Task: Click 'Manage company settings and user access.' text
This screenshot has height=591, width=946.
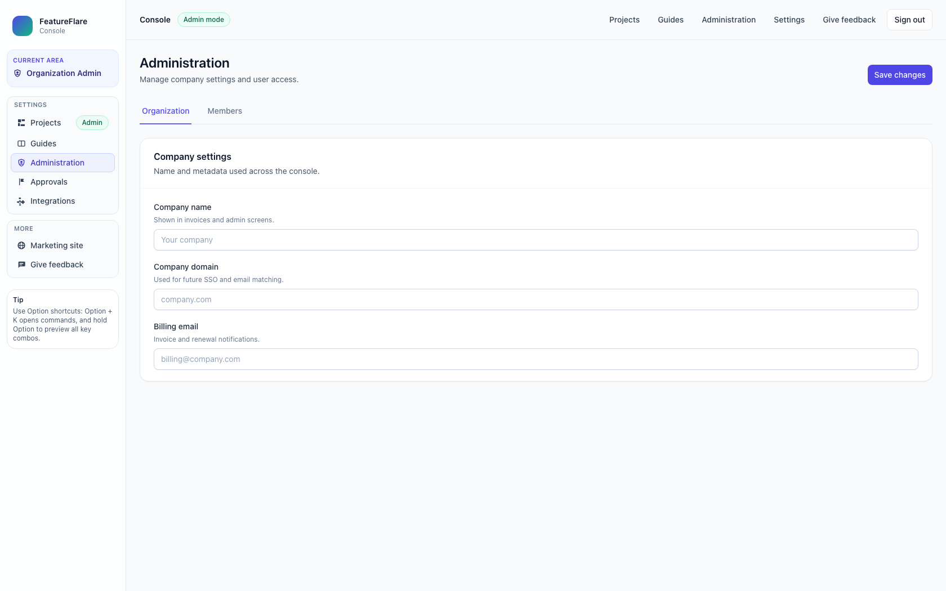Action: [219, 79]
